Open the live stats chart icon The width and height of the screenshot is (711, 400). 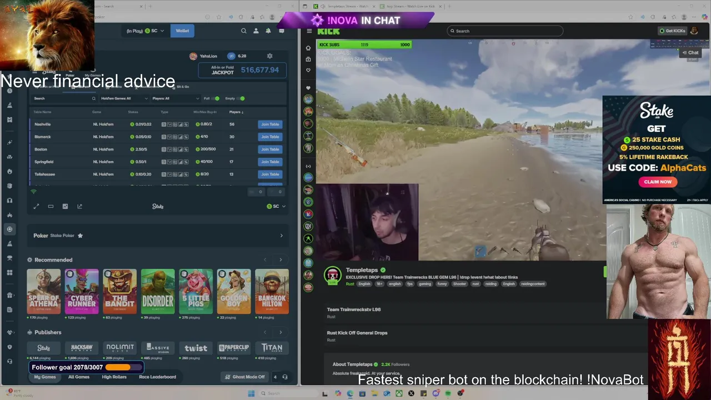pos(65,206)
